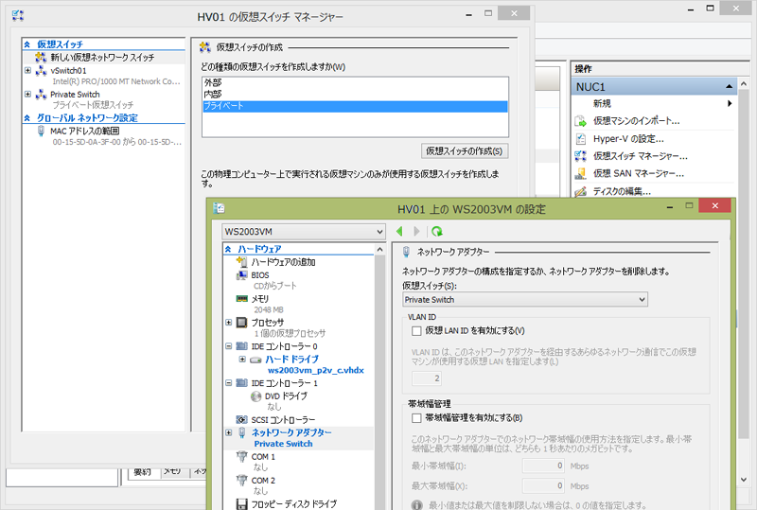Click the ディスクの編集 icon
757x510 pixels.
[580, 191]
